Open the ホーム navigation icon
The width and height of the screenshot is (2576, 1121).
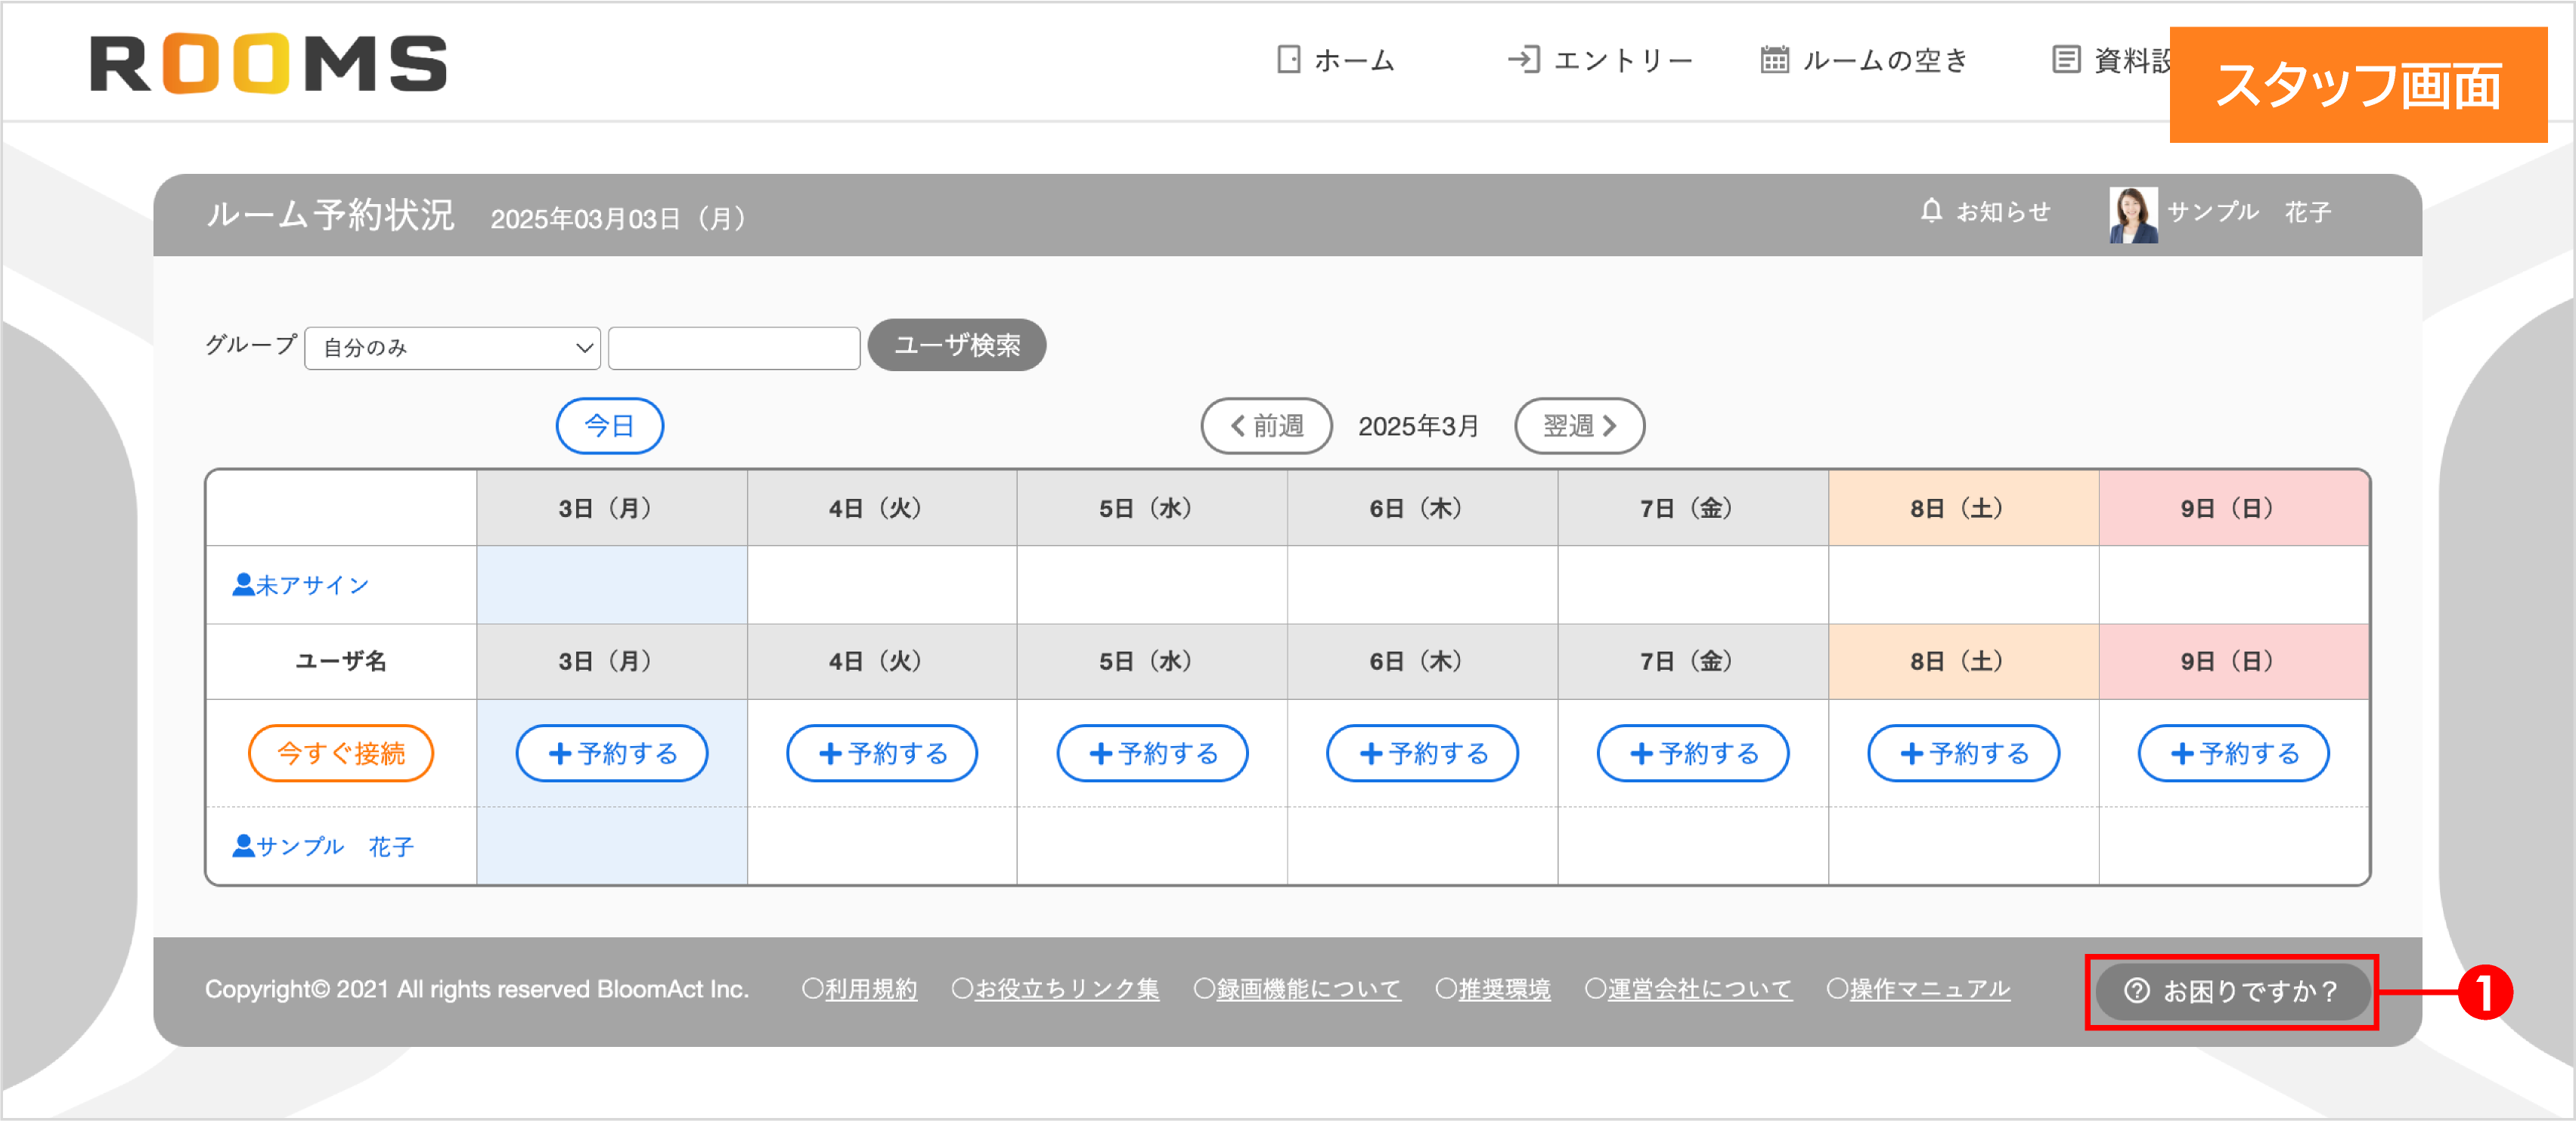click(x=1288, y=60)
